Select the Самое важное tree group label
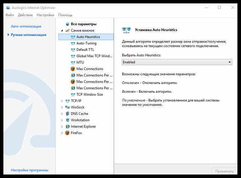 (83, 30)
